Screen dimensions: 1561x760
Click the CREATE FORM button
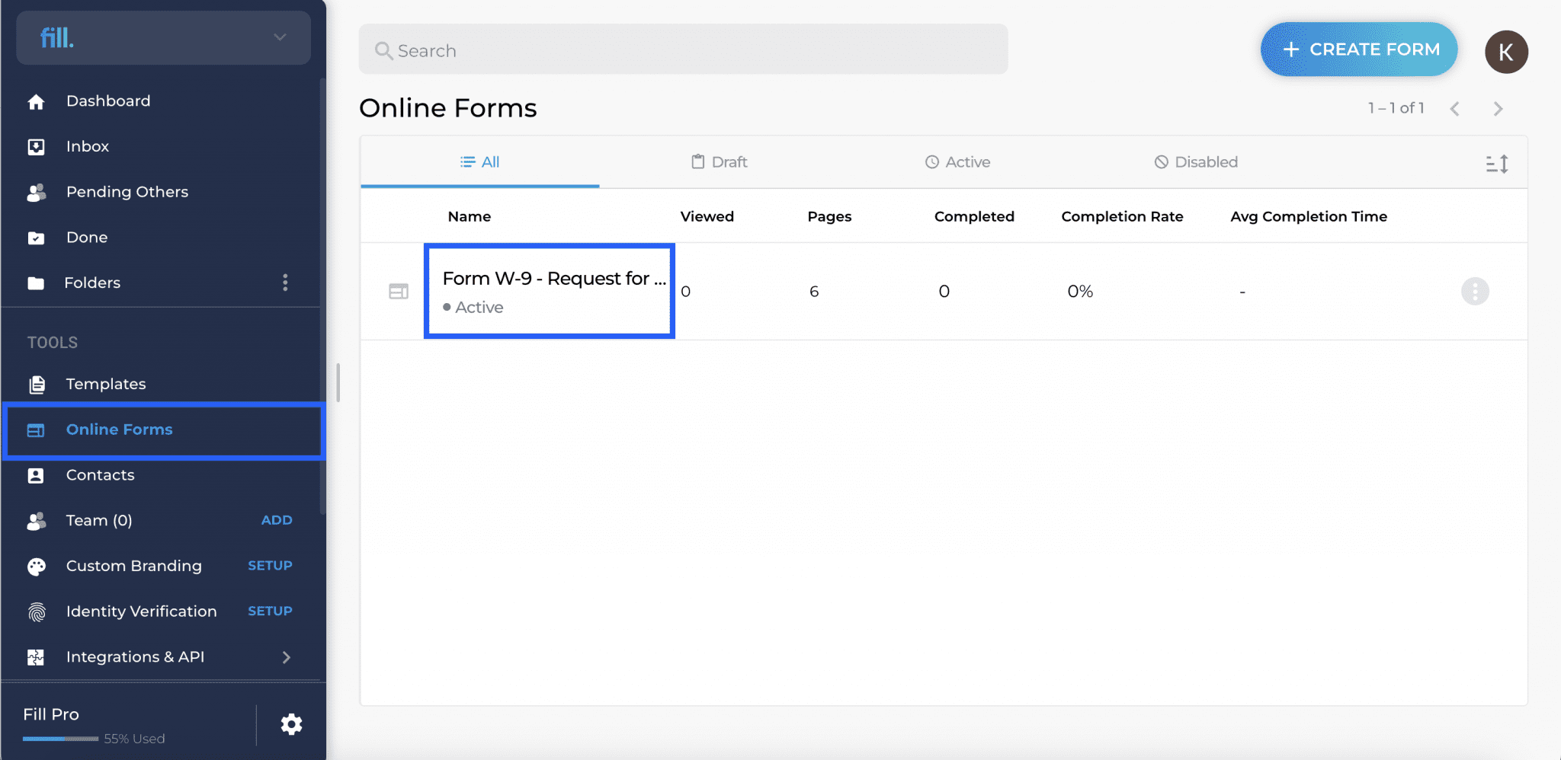(1359, 49)
